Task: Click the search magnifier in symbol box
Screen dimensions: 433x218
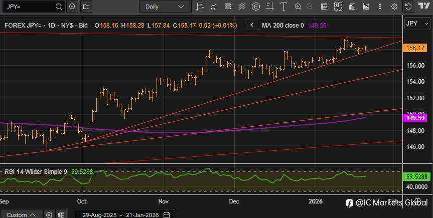Action: click(59, 7)
